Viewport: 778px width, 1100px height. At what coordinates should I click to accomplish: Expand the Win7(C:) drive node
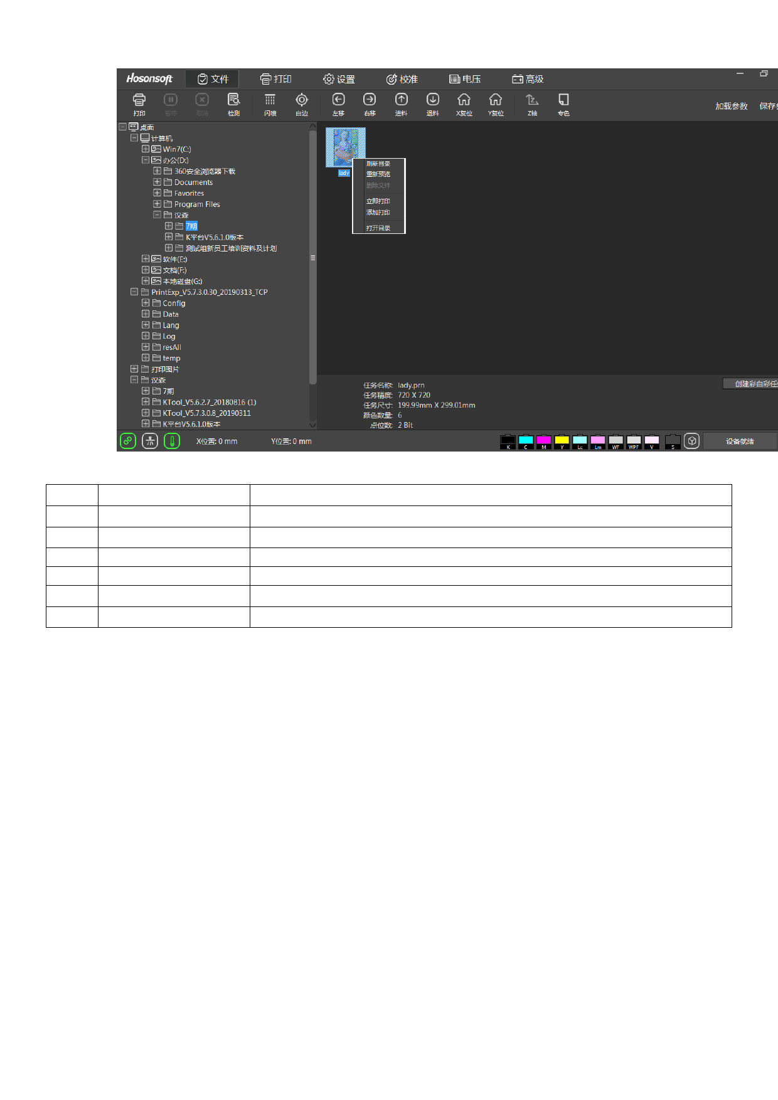click(146, 149)
